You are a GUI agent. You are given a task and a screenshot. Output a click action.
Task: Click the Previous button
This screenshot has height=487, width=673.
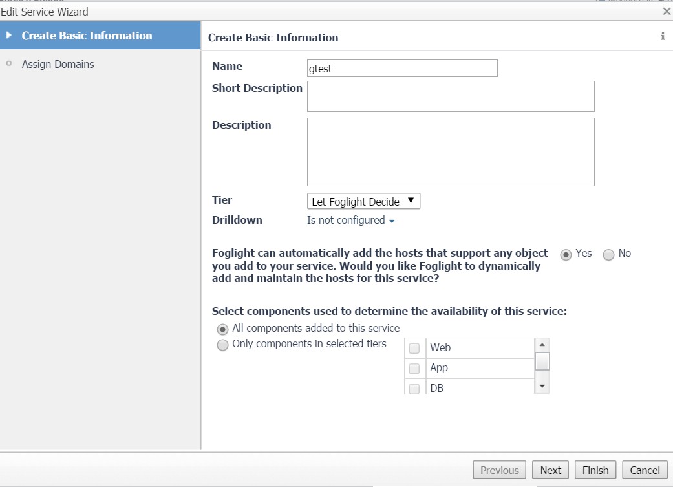(x=499, y=470)
